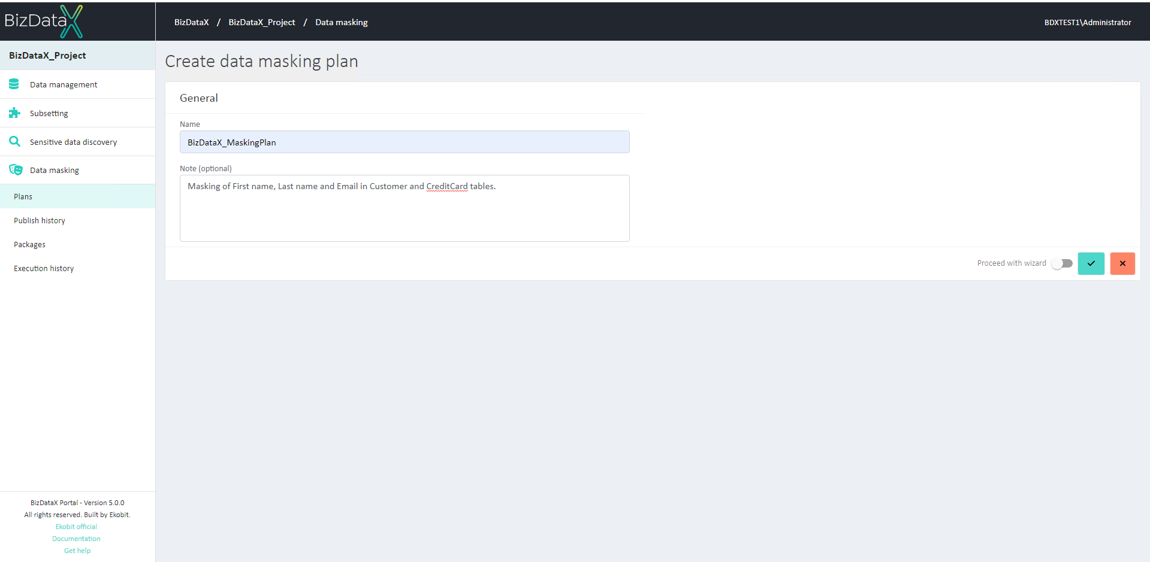1150x562 pixels.
Task: Click the Subsetting puzzle piece icon
Action: 14,113
